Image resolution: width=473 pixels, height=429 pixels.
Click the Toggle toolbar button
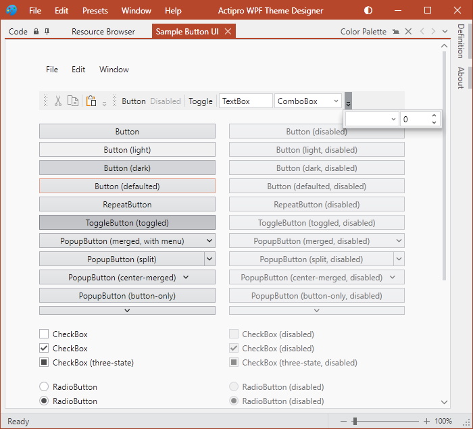click(x=201, y=101)
